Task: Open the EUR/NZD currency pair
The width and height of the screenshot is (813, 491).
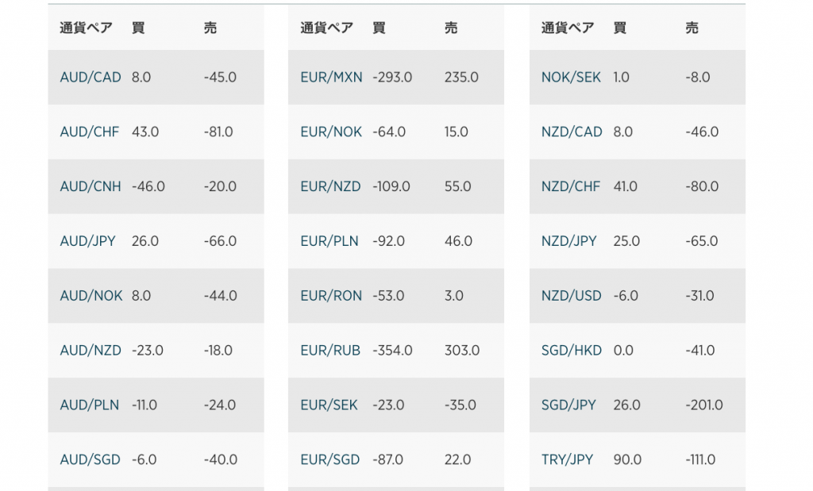Action: click(x=330, y=186)
